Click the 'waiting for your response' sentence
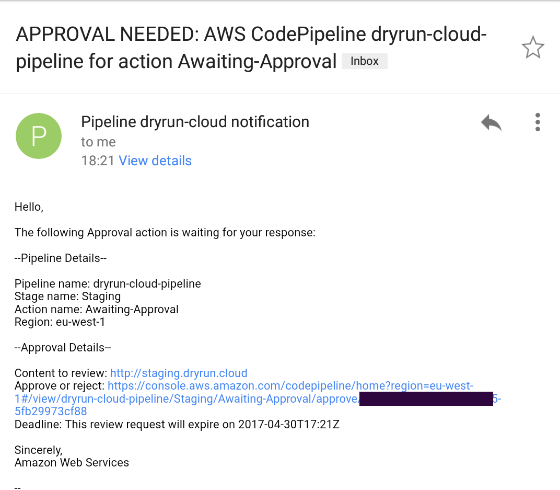The width and height of the screenshot is (560, 490). point(165,233)
